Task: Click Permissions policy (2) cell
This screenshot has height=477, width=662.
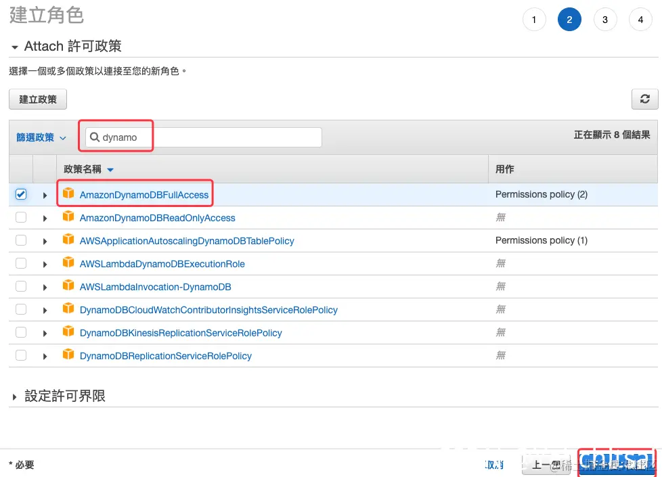Action: click(542, 194)
